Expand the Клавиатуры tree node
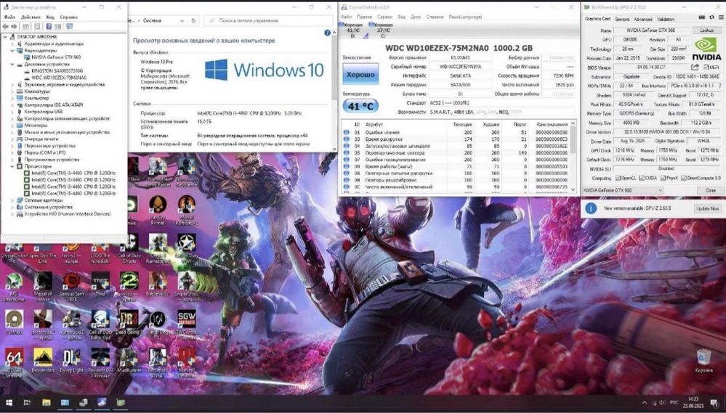 click(x=12, y=91)
